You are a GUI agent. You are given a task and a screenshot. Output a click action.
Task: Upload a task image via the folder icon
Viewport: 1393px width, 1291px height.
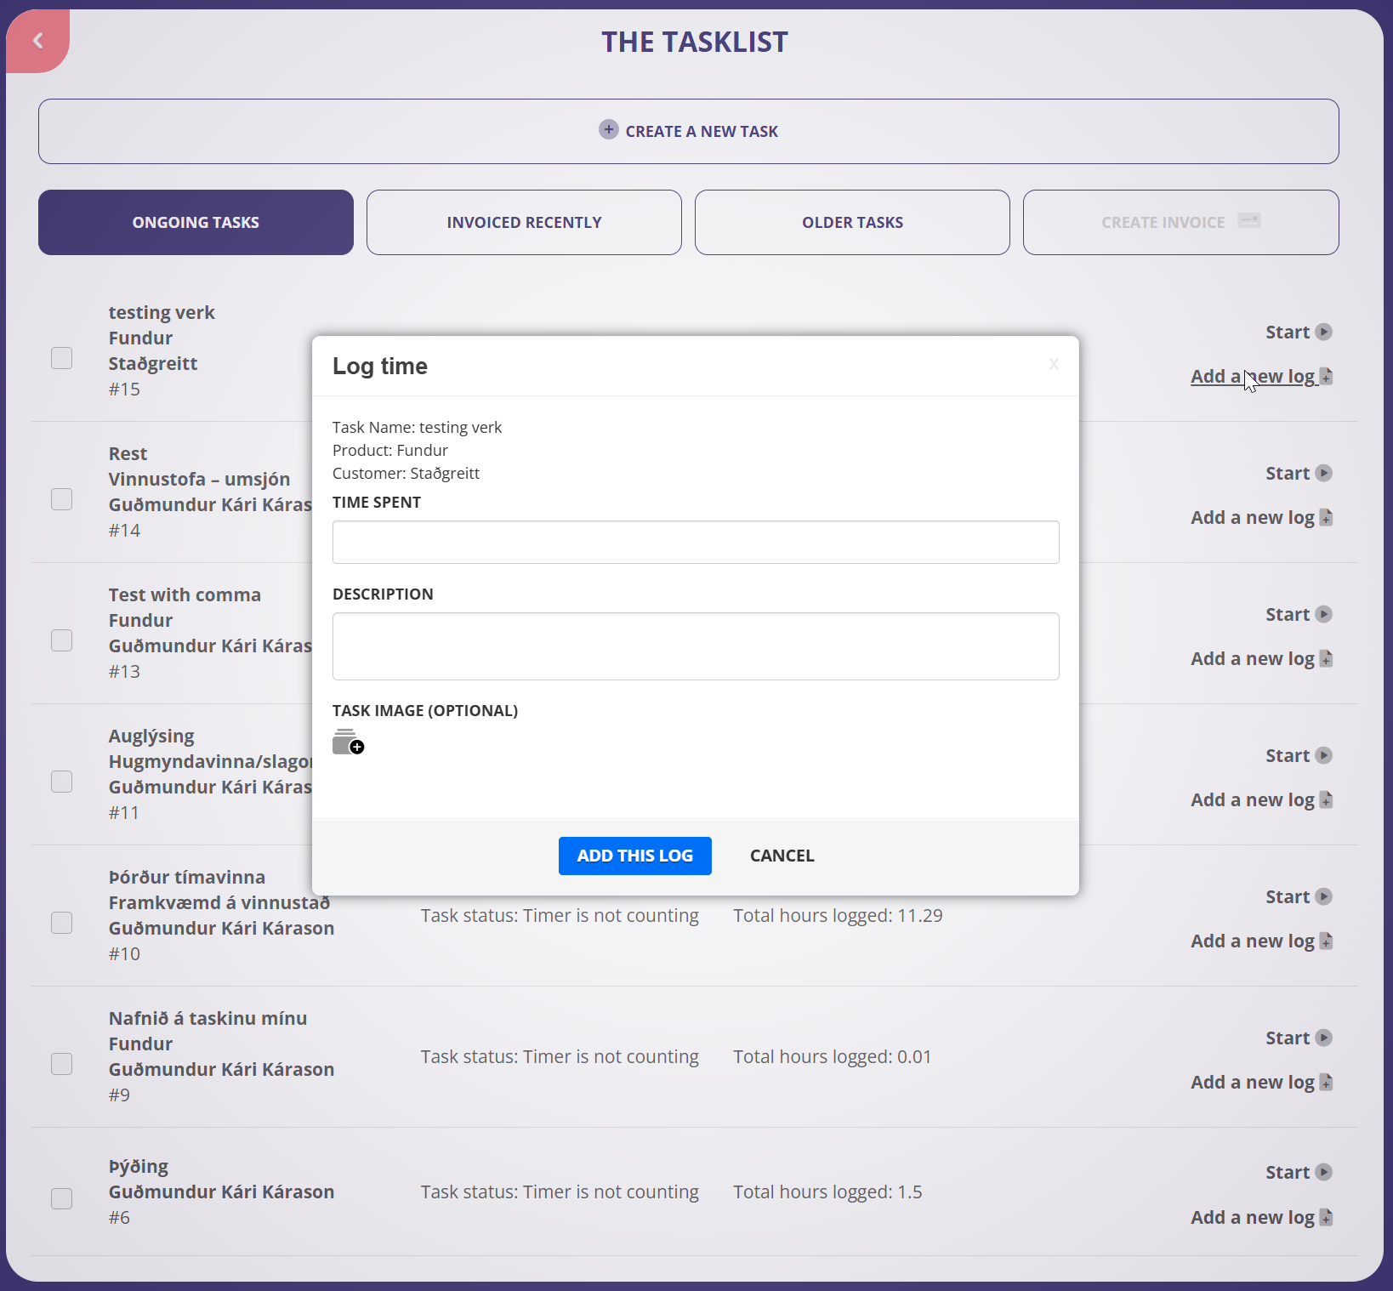point(348,742)
